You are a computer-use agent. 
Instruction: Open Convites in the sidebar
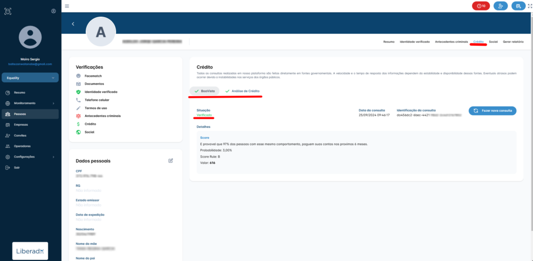pyautogui.click(x=30, y=135)
